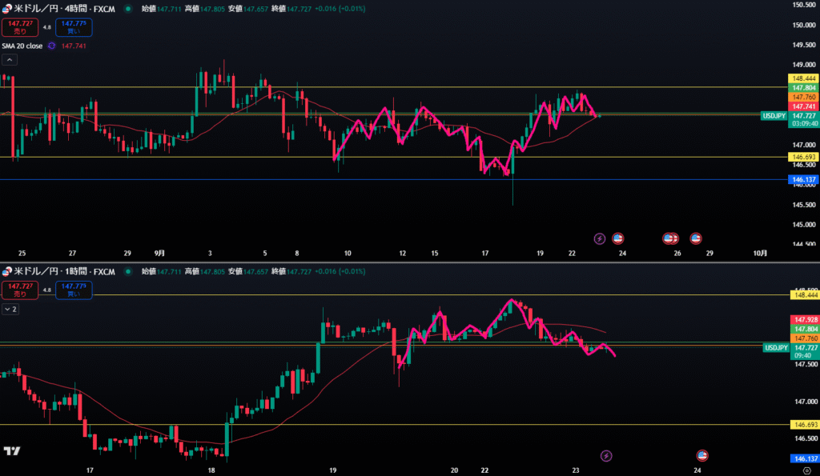The height and width of the screenshot is (476, 820).
Task: Click the sell (売り) button on 4-hour chart
Action: (15, 27)
